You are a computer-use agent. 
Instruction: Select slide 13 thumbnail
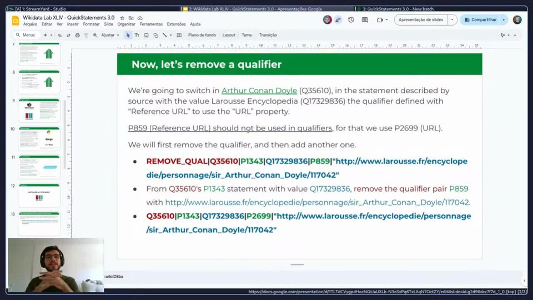click(x=39, y=223)
